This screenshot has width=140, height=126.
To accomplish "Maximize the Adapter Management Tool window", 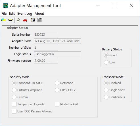I will click(x=114, y=5).
